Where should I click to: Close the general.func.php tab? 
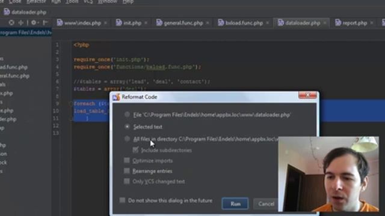[x=208, y=23]
